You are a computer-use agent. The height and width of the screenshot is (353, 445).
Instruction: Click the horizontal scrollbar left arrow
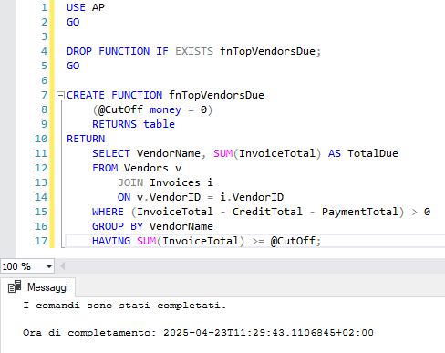62,266
